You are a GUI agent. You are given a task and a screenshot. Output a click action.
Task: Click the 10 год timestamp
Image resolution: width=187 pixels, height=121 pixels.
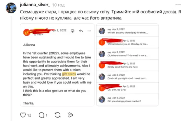(x=58, y=5)
